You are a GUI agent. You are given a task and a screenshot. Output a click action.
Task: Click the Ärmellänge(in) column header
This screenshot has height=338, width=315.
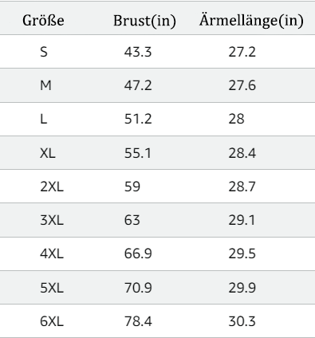coord(251,20)
